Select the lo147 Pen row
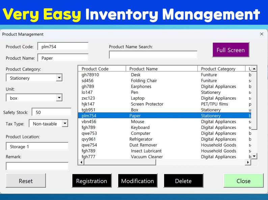Screen dimensions: 268x200 pos(165,92)
